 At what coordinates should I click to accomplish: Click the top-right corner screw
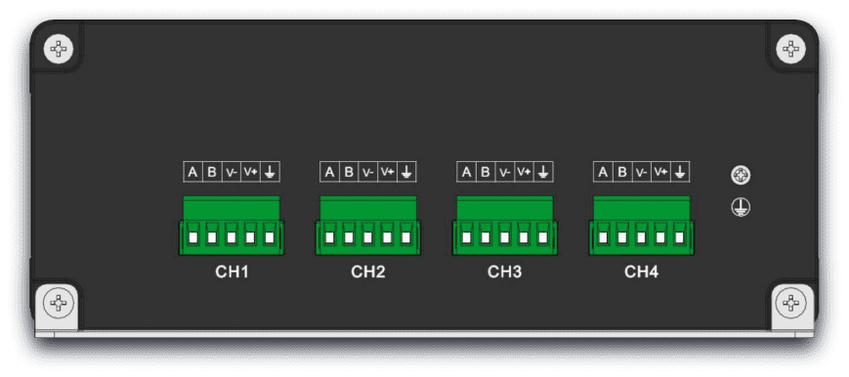coord(790,49)
